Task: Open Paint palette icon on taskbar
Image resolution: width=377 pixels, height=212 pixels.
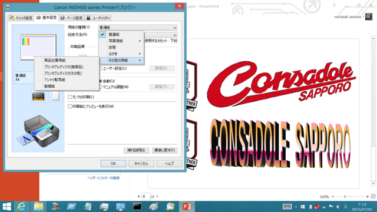Action: [154, 207]
